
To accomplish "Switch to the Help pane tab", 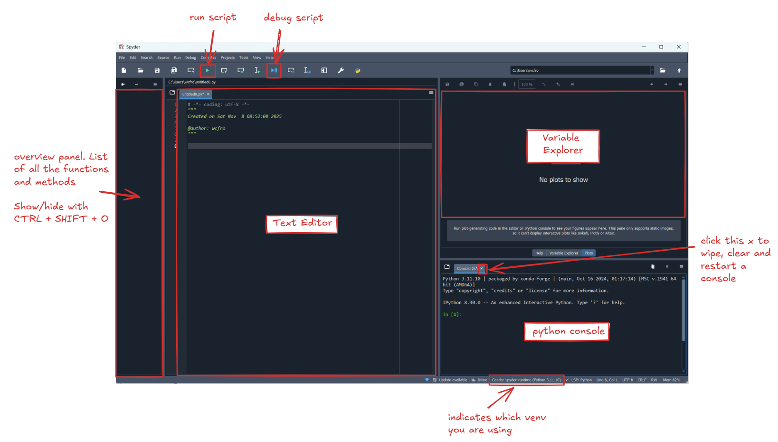I will coord(539,253).
